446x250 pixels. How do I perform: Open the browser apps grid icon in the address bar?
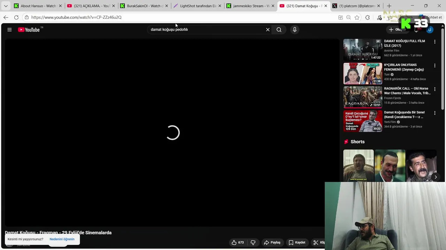coord(340,17)
